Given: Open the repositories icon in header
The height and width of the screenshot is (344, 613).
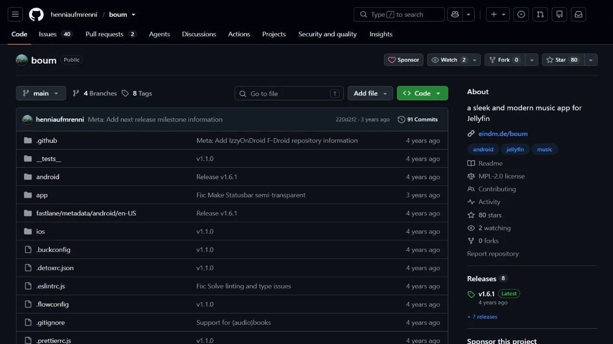Looking at the screenshot, I should 559,14.
